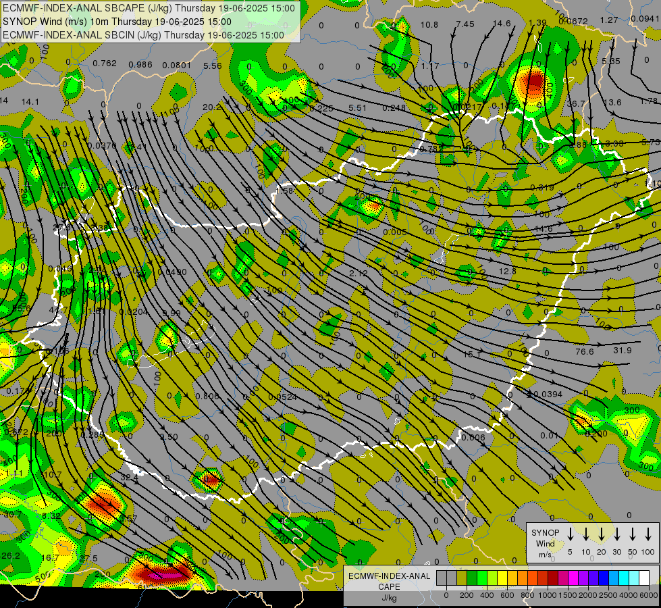Click the wind arrow above the 20 m/s label
This screenshot has width=661, height=608.
pos(601,534)
